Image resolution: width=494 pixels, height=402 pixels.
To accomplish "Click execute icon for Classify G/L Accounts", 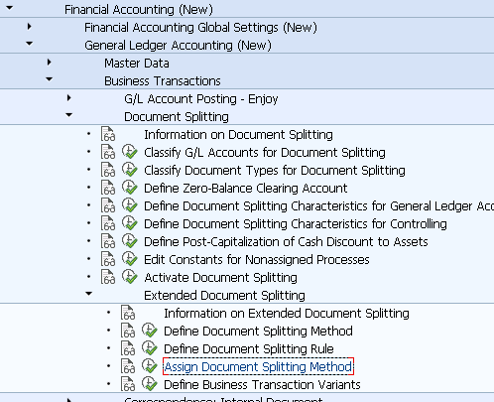I will (x=130, y=152).
